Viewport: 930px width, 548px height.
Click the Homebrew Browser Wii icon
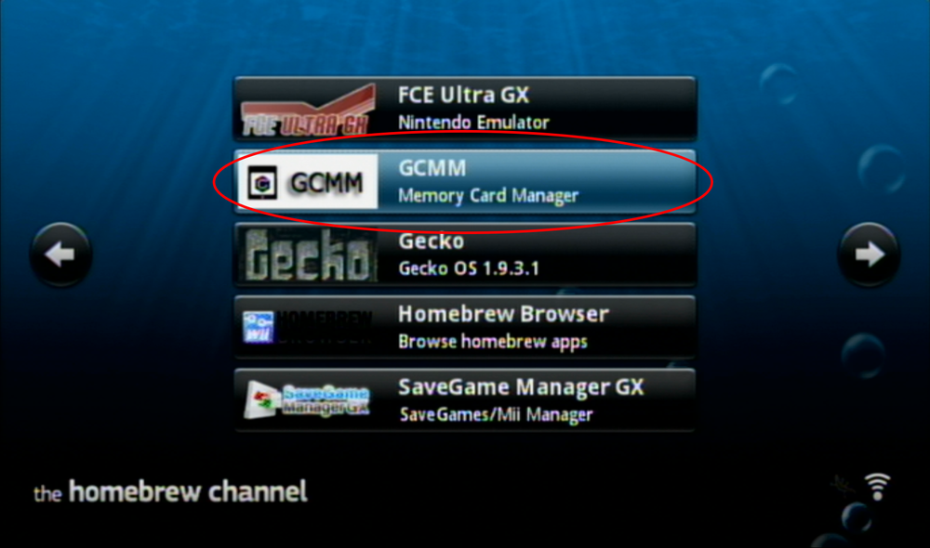pos(258,328)
